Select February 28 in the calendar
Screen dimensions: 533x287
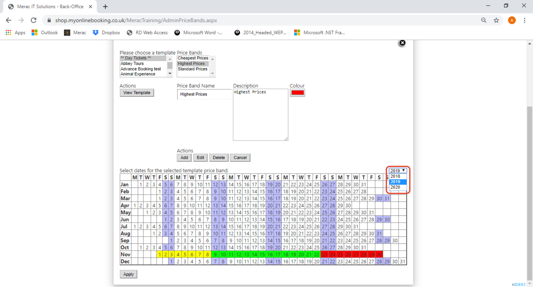[364, 192]
